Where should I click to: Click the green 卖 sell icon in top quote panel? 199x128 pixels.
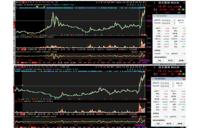tap(183, 10)
